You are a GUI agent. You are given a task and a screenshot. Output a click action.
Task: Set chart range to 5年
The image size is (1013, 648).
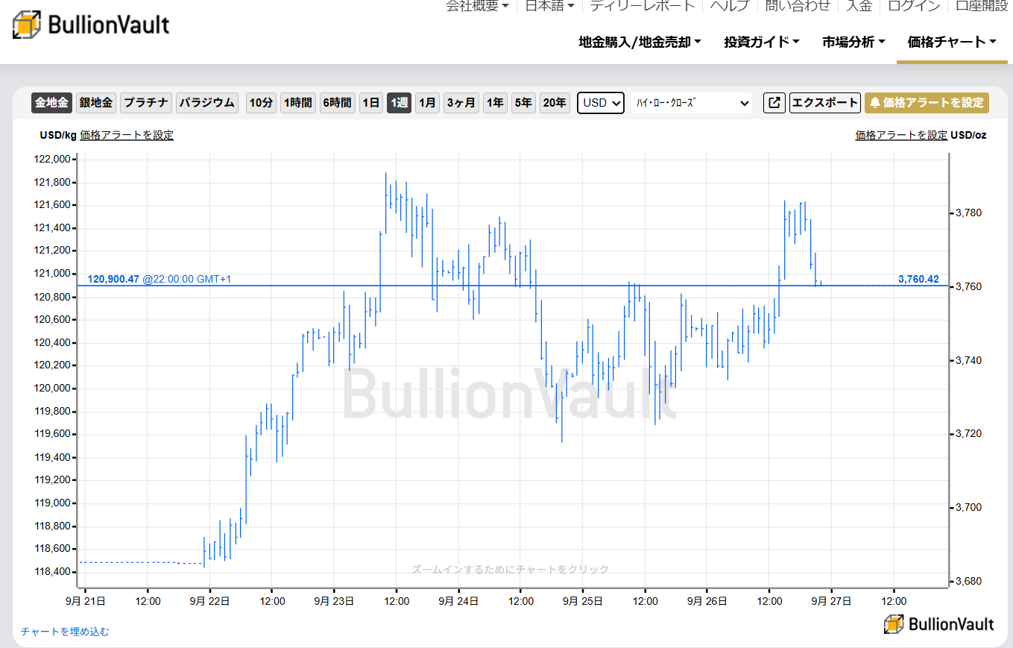tap(523, 103)
